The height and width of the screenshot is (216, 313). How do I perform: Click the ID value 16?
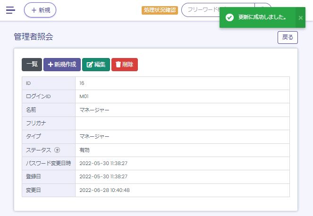[x=82, y=83]
